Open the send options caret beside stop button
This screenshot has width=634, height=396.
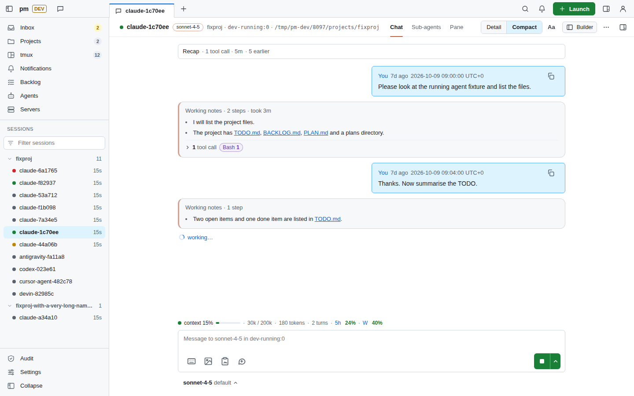click(556, 361)
